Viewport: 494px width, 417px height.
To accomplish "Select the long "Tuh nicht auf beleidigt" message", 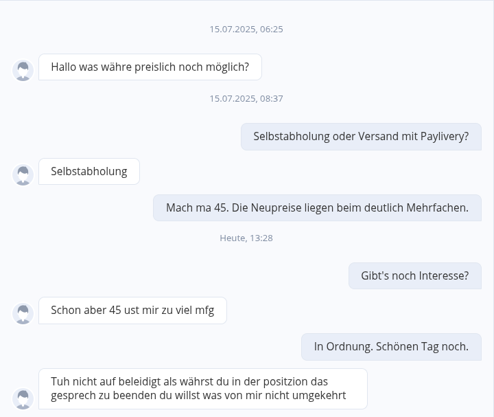I will coord(202,389).
